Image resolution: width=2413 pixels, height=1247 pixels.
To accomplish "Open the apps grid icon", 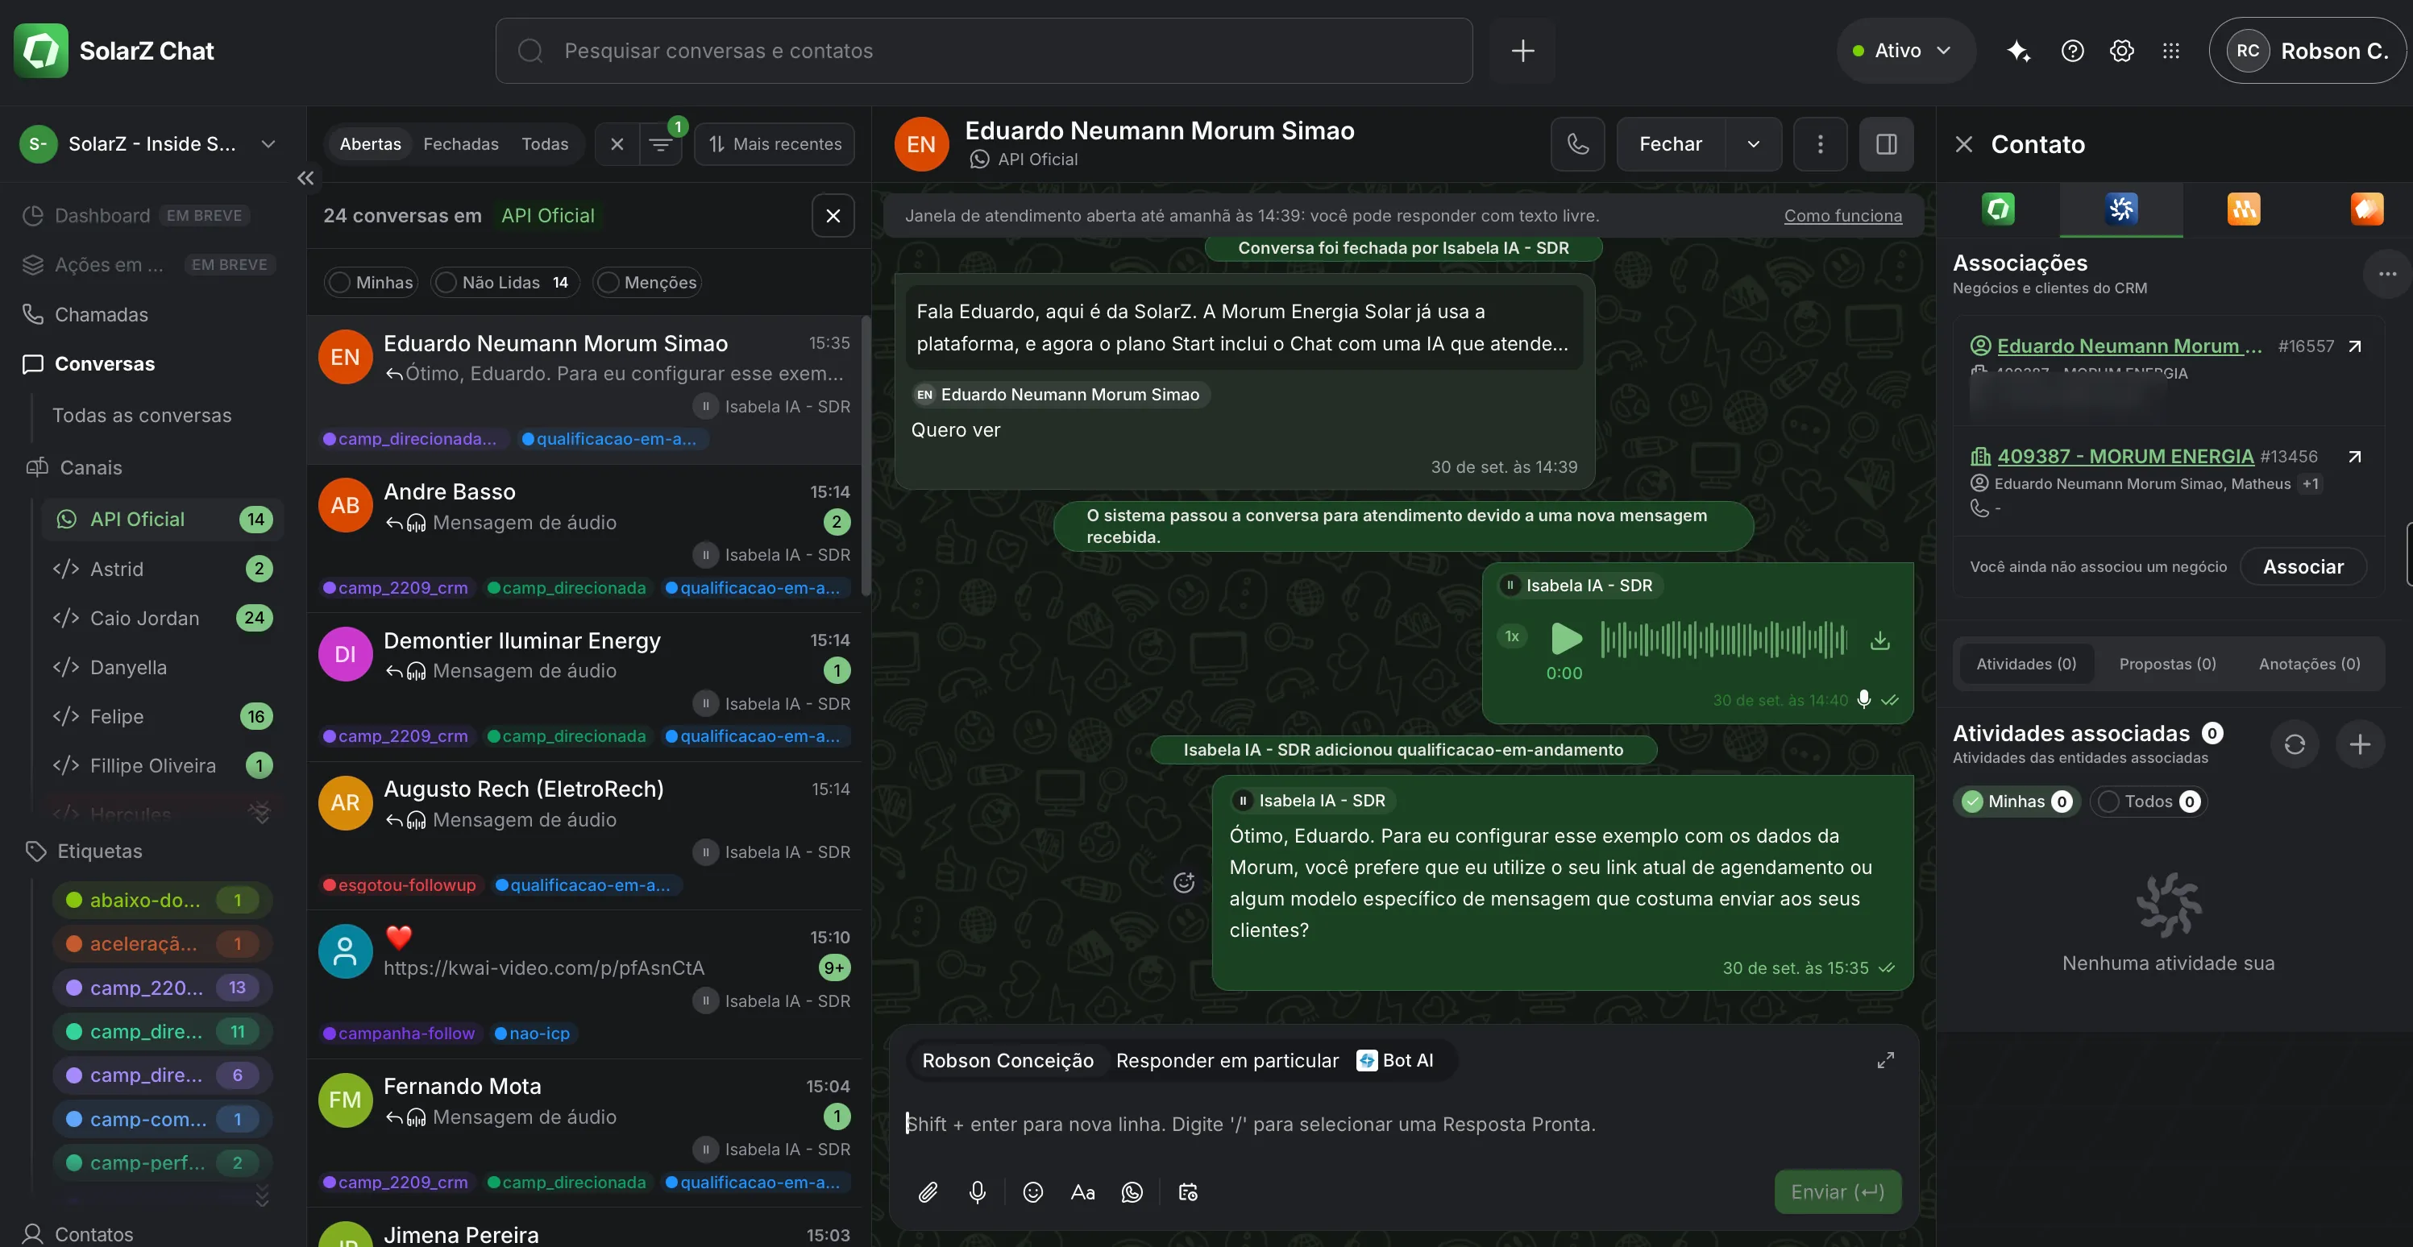I will pos(2170,51).
